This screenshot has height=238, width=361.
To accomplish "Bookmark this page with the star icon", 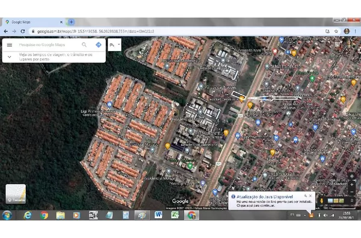I will click(x=336, y=31).
